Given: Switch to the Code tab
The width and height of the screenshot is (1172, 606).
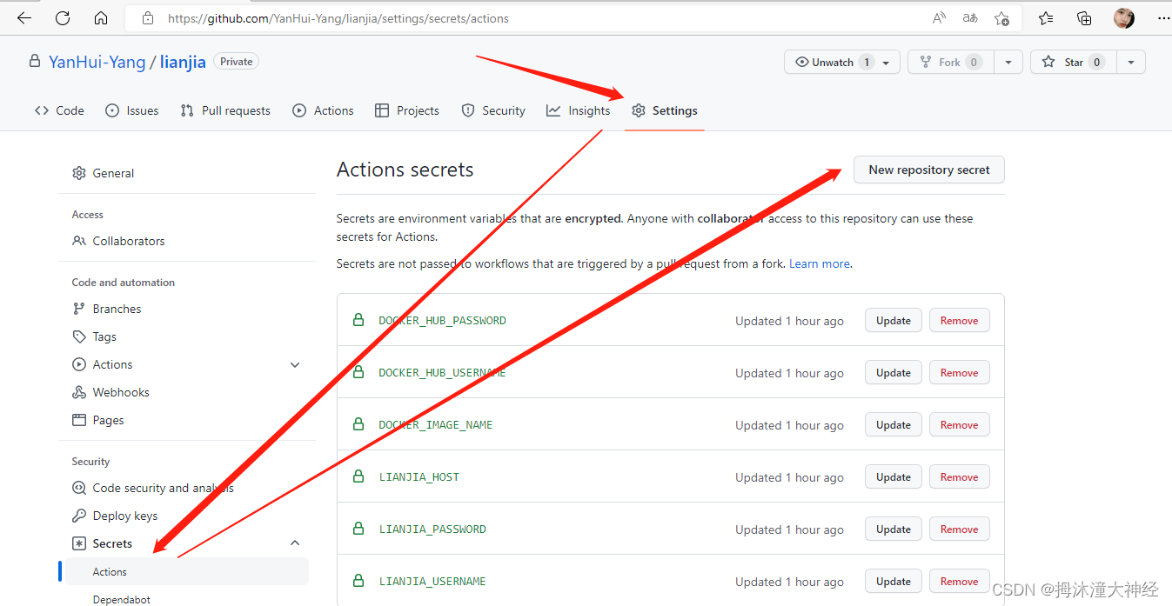Looking at the screenshot, I should tap(59, 110).
